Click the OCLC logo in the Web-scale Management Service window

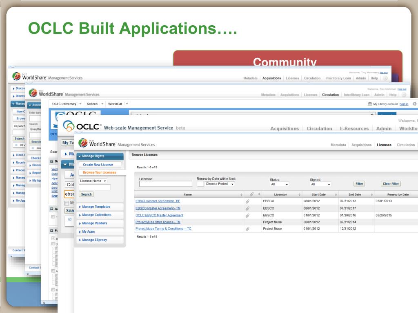pos(69,126)
